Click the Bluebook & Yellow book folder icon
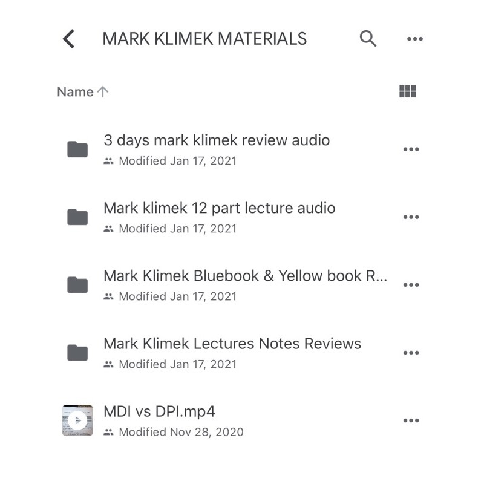Image resolution: width=484 pixels, height=484 pixels. (77, 284)
